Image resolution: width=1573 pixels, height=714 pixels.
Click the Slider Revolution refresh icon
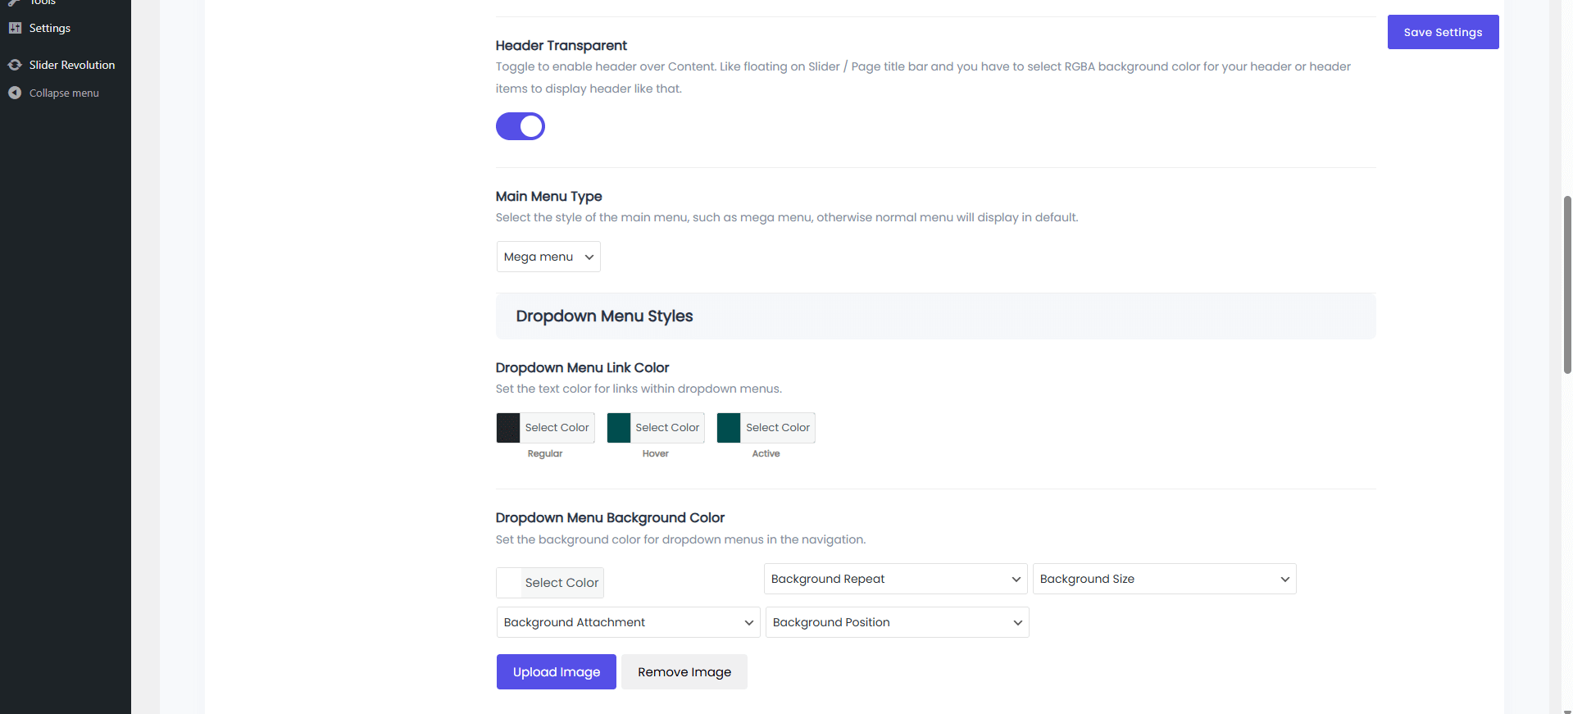point(15,65)
